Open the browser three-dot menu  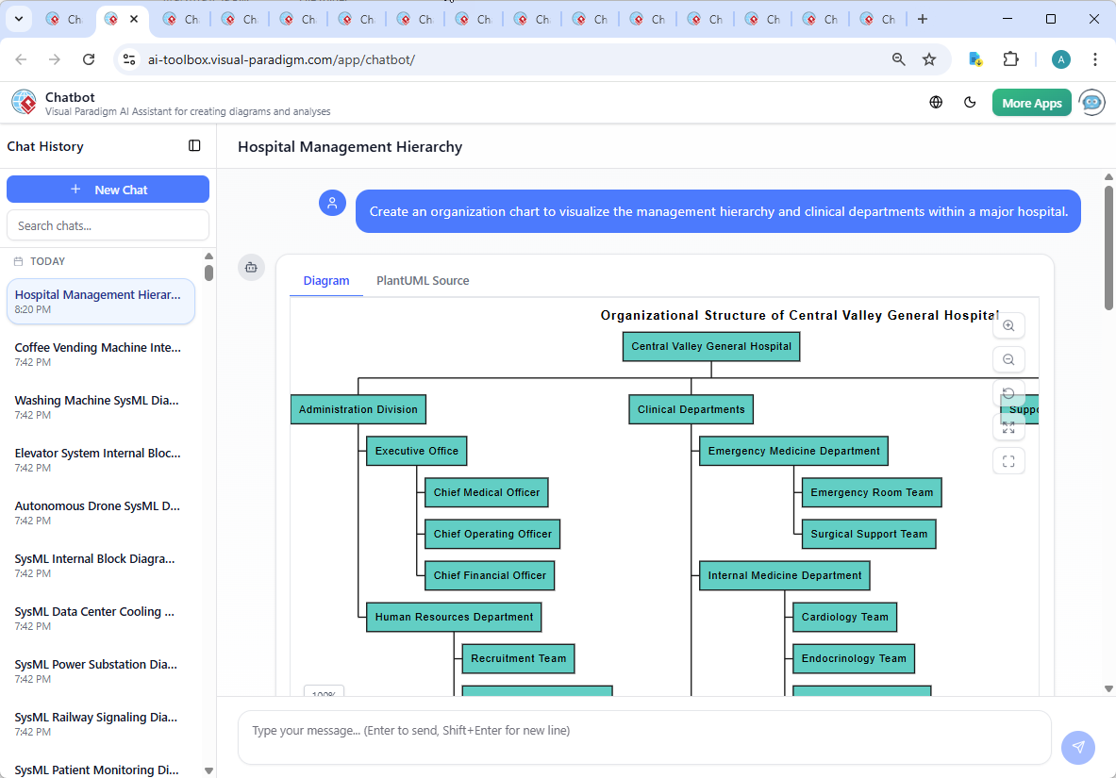point(1095,58)
